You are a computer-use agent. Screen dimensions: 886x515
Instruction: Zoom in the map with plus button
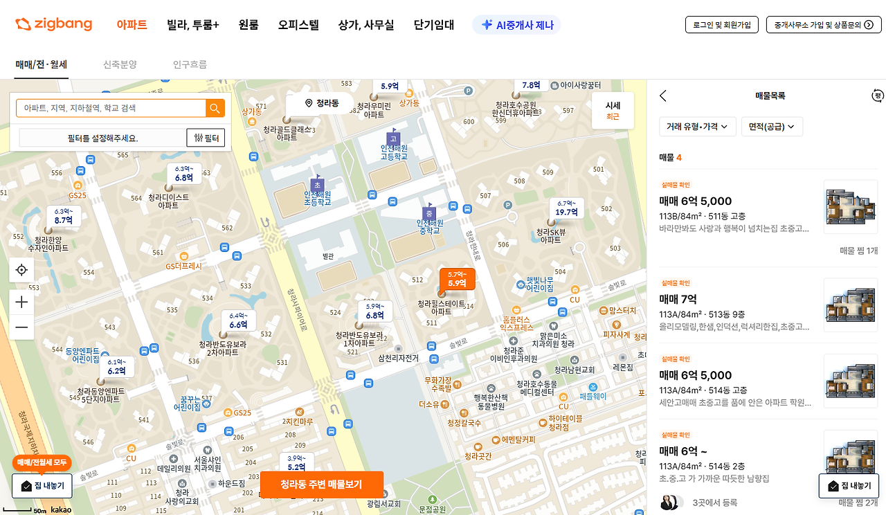point(21,302)
